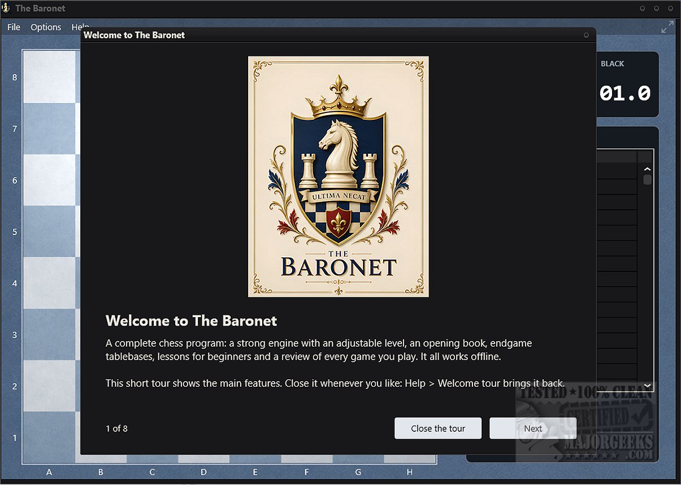
Task: Select square A4 on the chessboard
Action: point(49,283)
